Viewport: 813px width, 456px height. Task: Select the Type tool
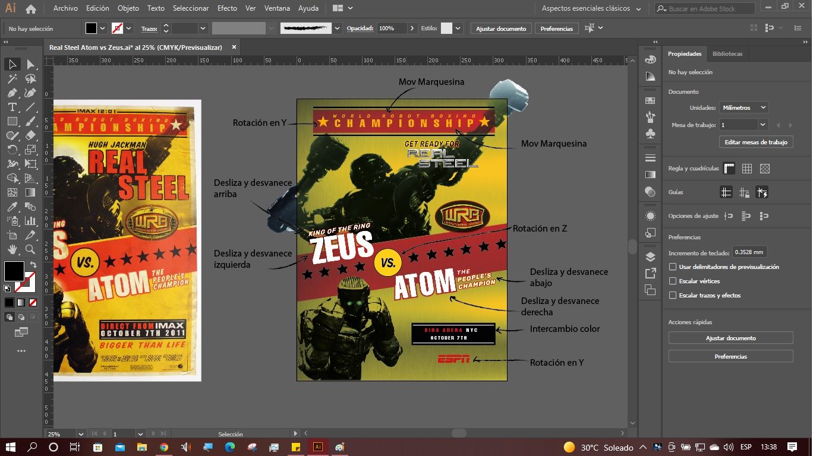point(12,107)
